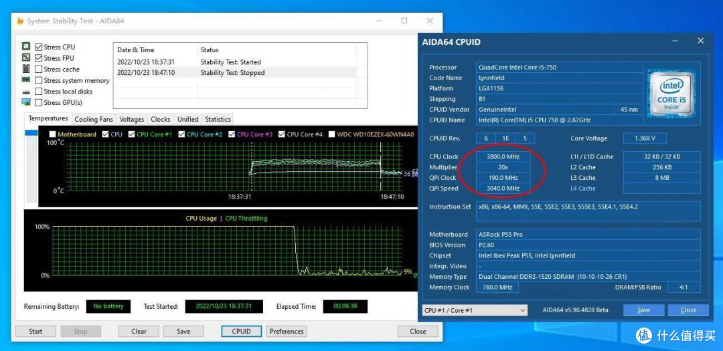Enable the Stress CPU checkbox
The image size is (723, 351).
point(39,47)
